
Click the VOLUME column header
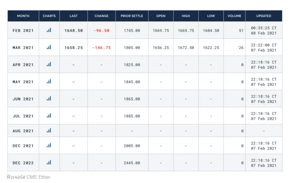pyautogui.click(x=234, y=16)
